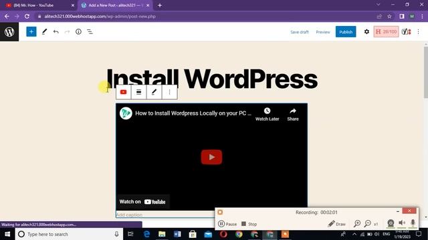Go forward in browser history
This screenshot has width=428, height=240.
click(17, 16)
